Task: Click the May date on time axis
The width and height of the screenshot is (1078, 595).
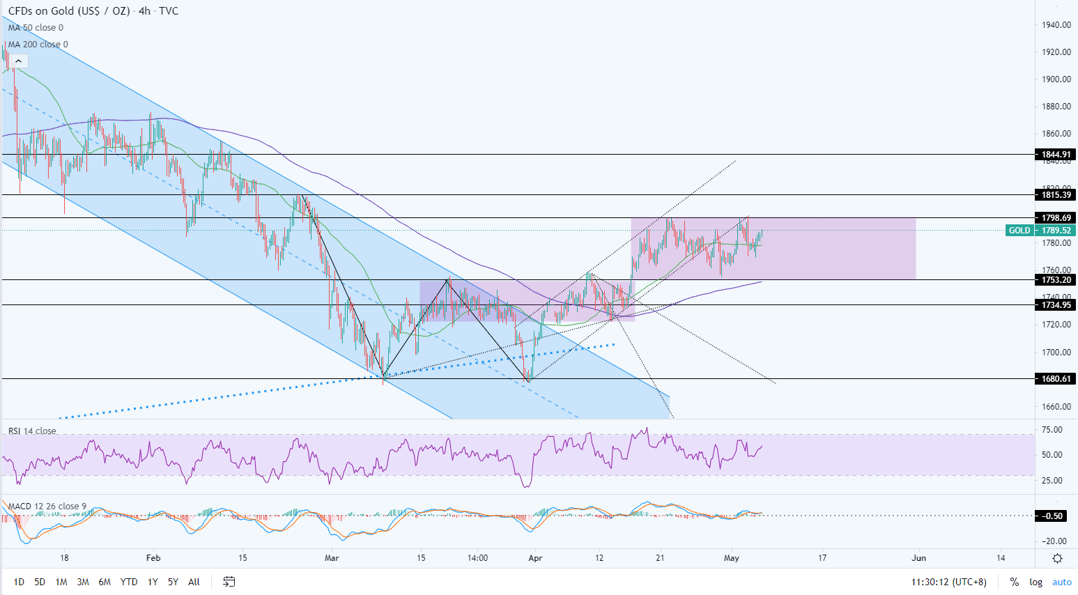Action: [x=731, y=558]
